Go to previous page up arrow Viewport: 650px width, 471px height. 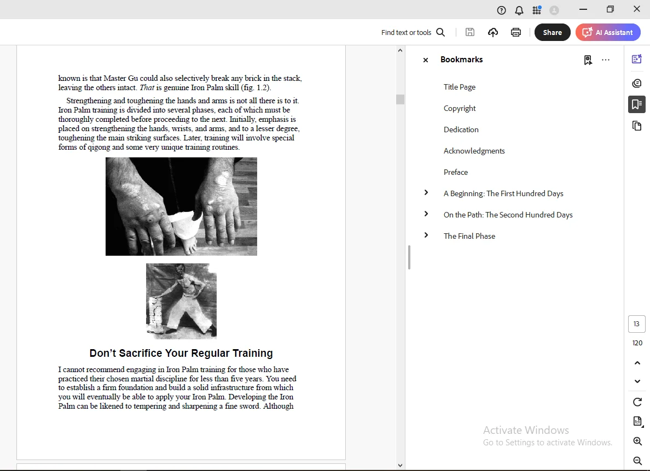tap(637, 363)
